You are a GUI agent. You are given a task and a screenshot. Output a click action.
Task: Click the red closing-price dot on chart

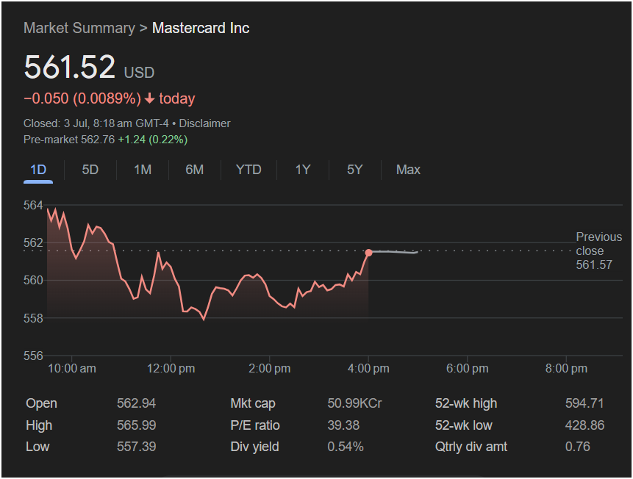[x=368, y=253]
